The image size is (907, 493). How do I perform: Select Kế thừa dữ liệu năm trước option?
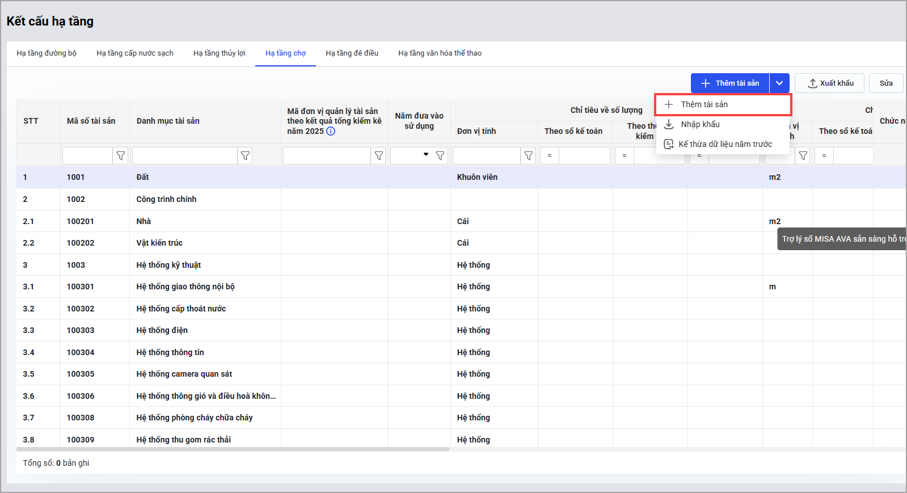[x=725, y=144]
